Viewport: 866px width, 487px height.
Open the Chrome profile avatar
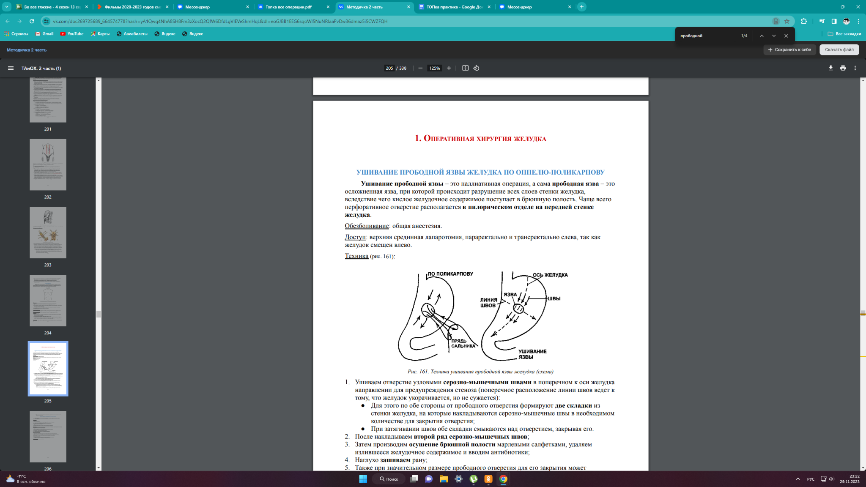click(x=846, y=21)
